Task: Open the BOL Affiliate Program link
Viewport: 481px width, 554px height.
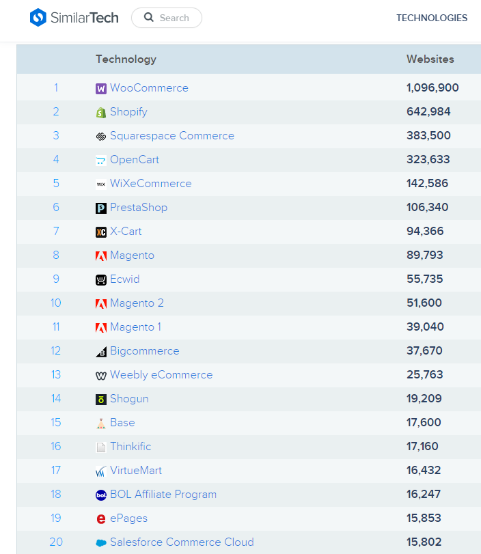Action: (163, 495)
